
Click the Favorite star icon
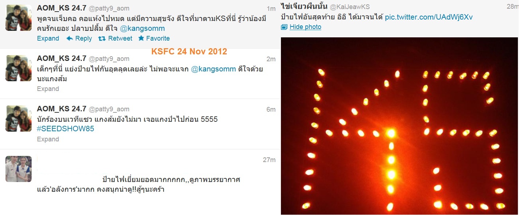pyautogui.click(x=141, y=38)
